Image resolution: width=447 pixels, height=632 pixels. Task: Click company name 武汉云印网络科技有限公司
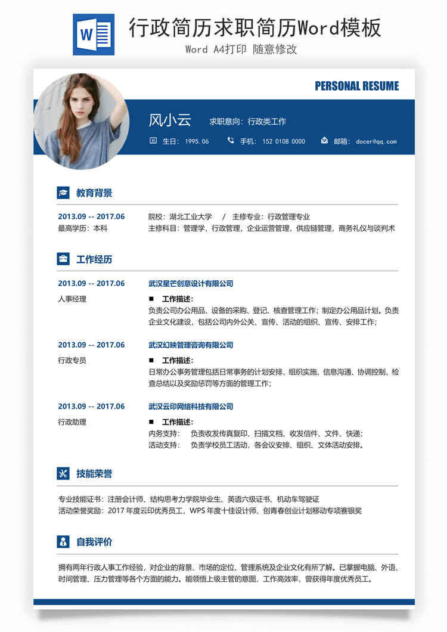click(191, 407)
